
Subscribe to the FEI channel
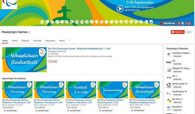[x=177, y=79]
